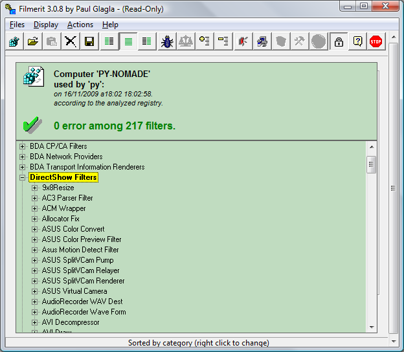The height and width of the screenshot is (352, 404).
Task: Click the tree list scrollbar down arrow
Action: click(x=372, y=327)
